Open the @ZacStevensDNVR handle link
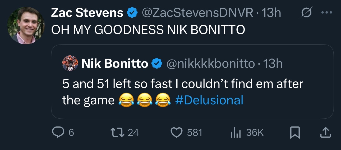Screen dimensions: 341x150 pos(197,13)
